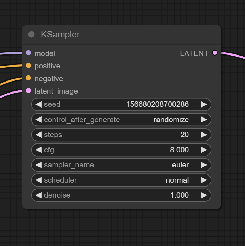Select the KSampler node title bar
This screenshot has height=246, width=245.
pos(122,35)
